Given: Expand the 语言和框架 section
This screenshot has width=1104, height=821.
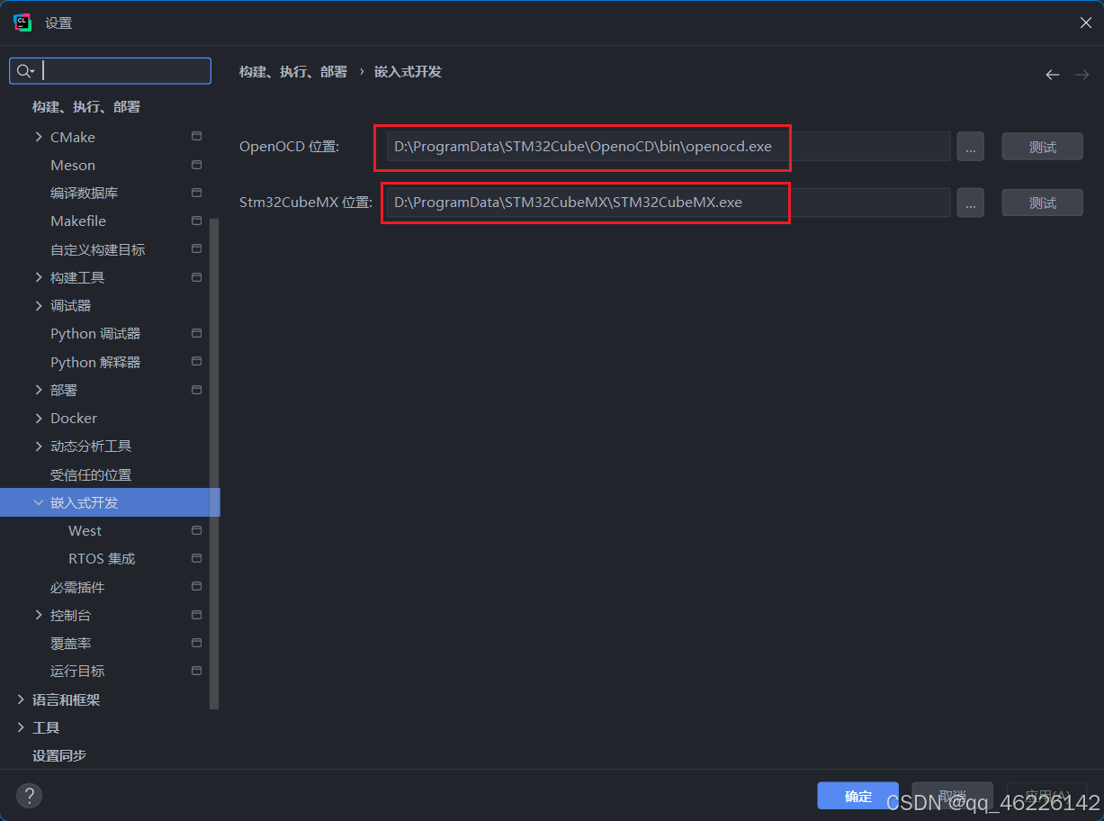Looking at the screenshot, I should click(x=21, y=699).
